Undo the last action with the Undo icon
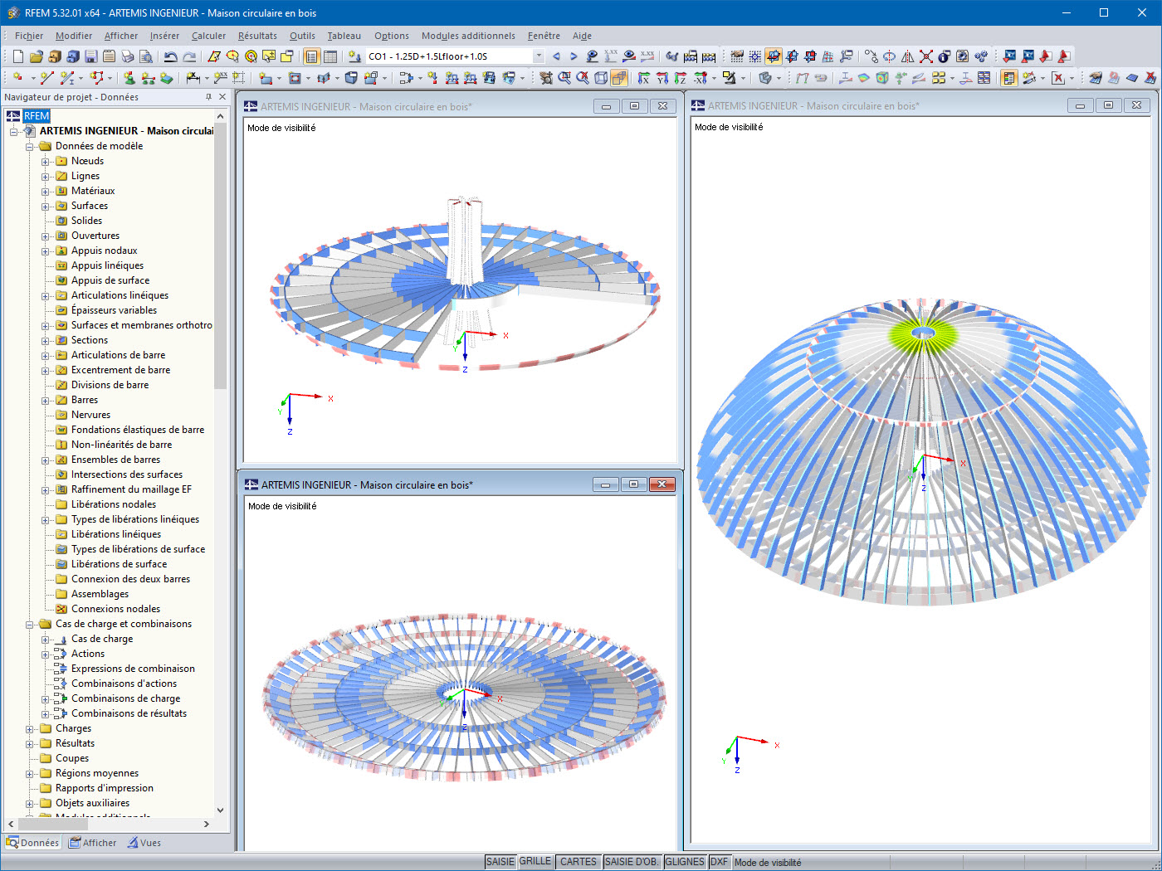 171,56
